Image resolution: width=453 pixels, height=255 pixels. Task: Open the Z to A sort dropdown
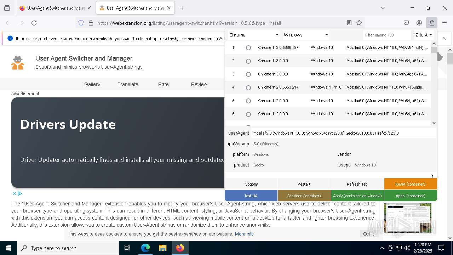424,35
